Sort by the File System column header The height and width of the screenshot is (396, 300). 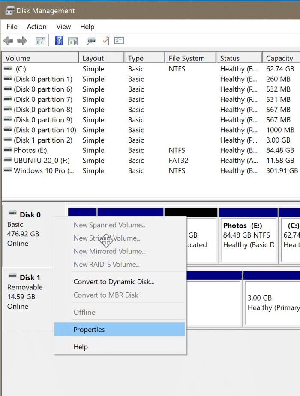191,58
